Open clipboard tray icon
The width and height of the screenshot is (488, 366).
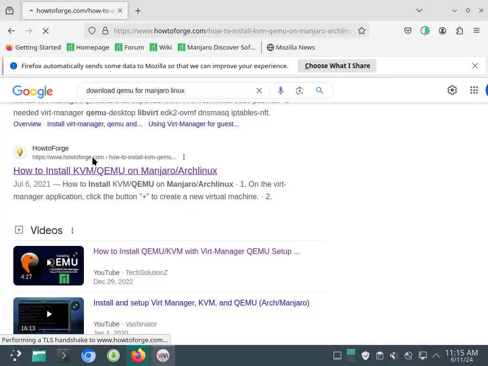coord(379,356)
